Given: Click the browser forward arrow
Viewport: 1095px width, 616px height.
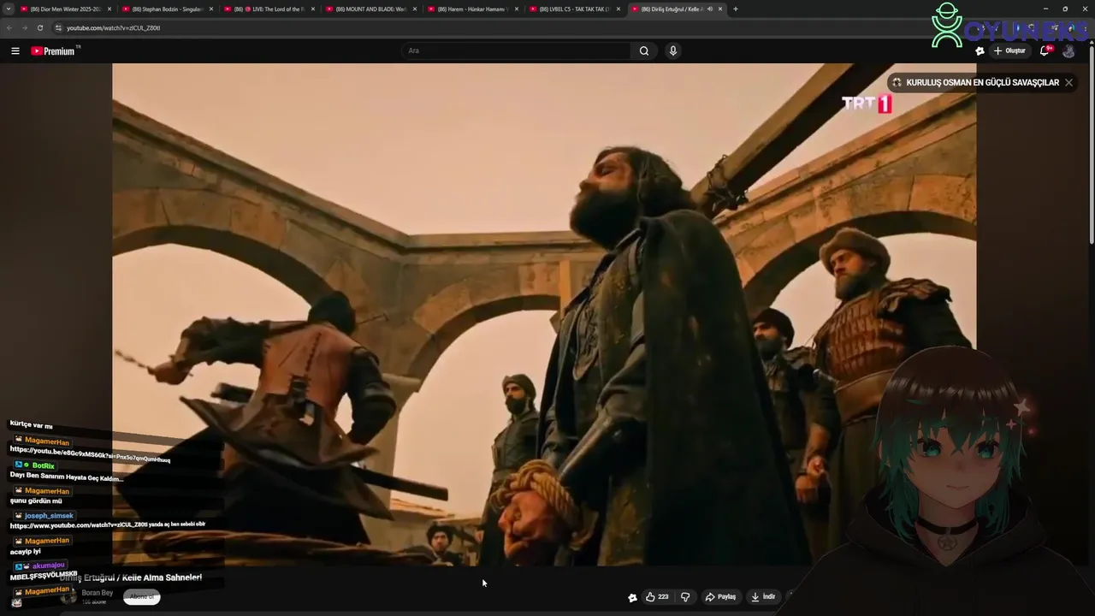Looking at the screenshot, I should [24, 27].
